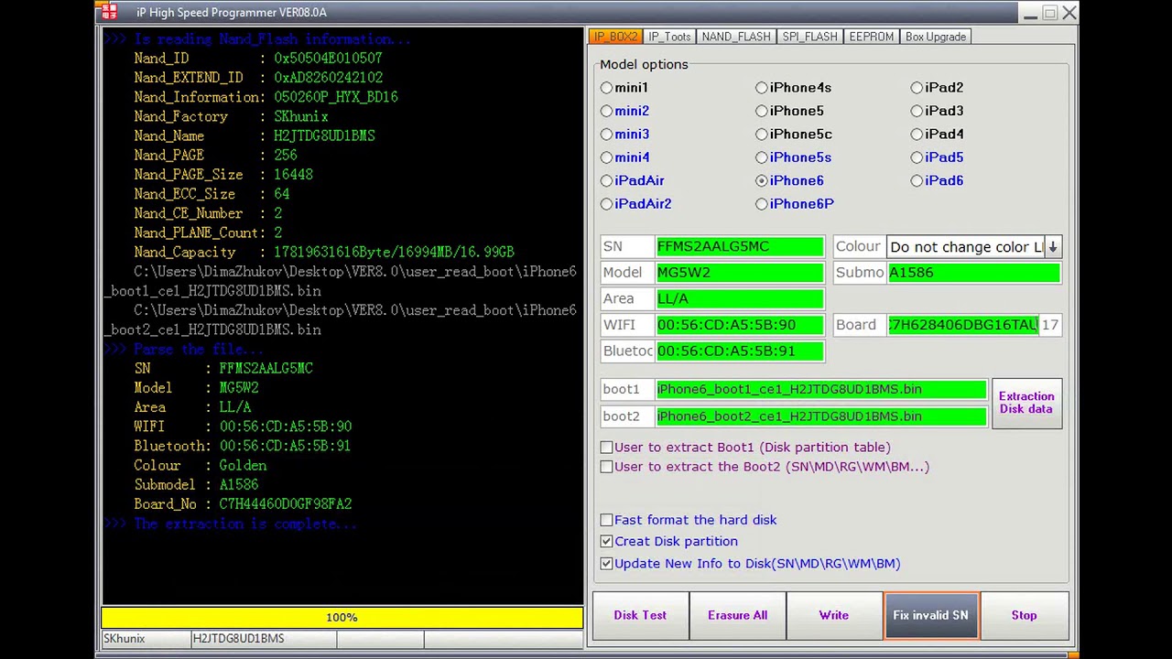
Task: Click the Submodel field A1586
Action: 973,273
